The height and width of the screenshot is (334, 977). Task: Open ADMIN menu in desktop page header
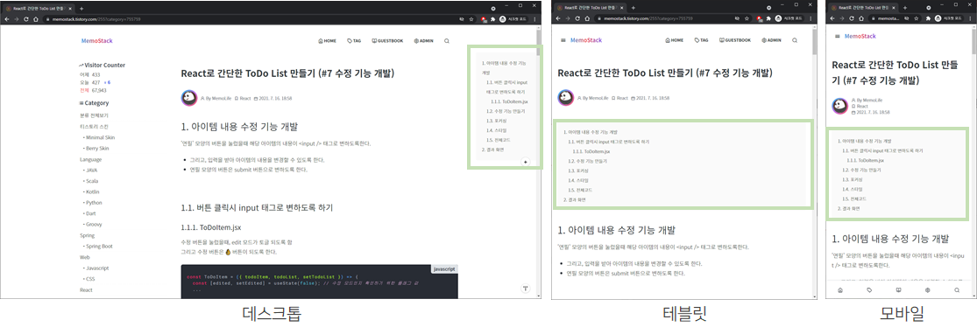[423, 41]
